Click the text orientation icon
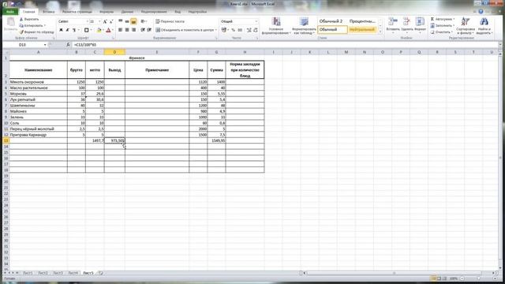 click(x=144, y=21)
